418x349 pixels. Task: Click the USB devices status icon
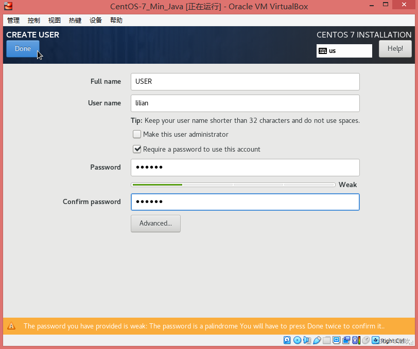[317, 340]
